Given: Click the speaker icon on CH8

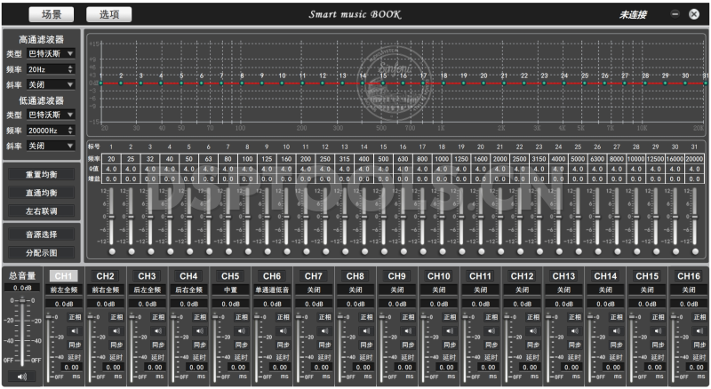Looking at the screenshot, I should (365, 329).
